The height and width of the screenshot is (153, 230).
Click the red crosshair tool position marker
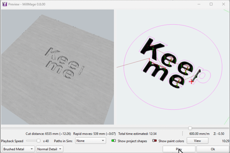click(x=192, y=81)
